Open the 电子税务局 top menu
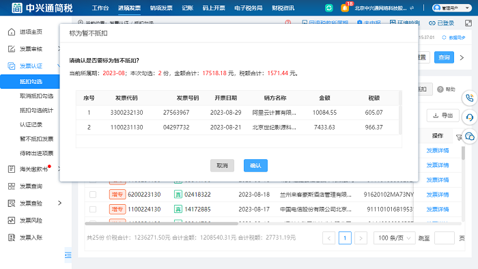Viewport: 478px width, 269px height. 249,8
